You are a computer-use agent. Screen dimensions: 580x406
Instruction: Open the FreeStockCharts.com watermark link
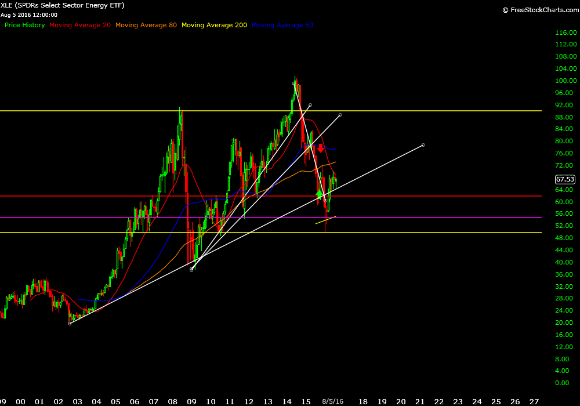(x=538, y=10)
